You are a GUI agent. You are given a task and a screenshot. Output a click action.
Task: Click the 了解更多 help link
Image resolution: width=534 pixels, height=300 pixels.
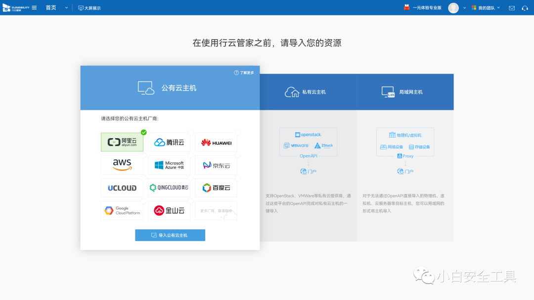pos(244,73)
